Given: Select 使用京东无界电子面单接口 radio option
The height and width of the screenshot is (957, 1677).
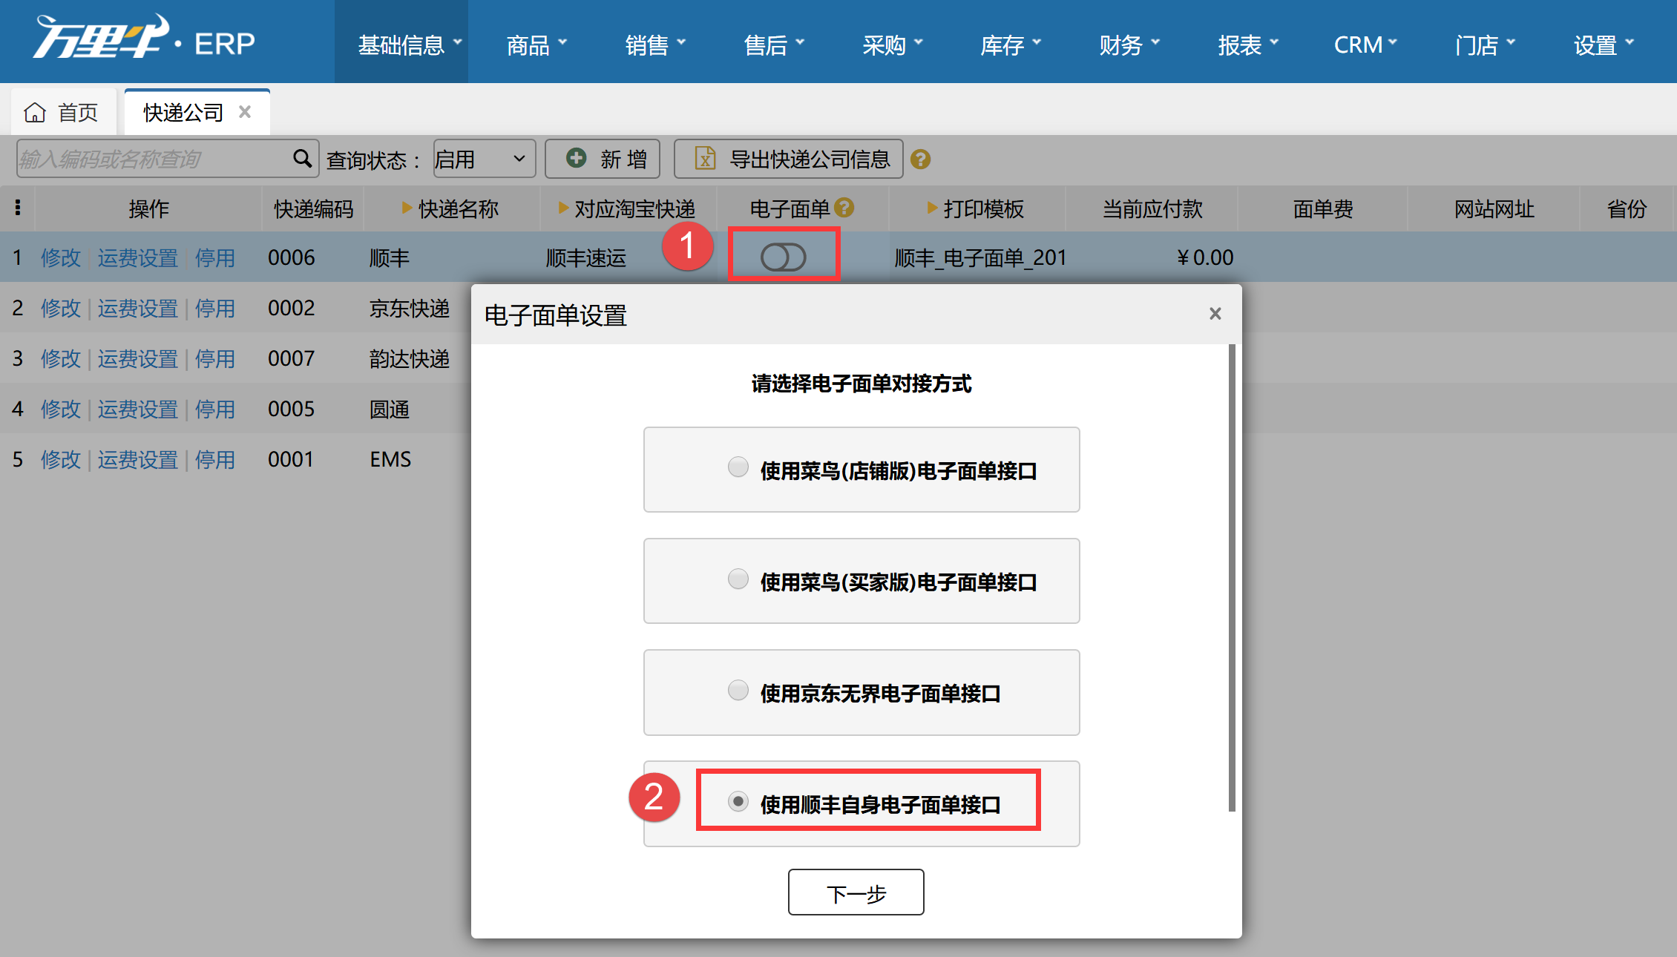Looking at the screenshot, I should point(738,691).
